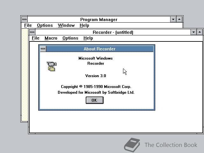204x153 pixels.
Task: Click OK in About Recorder dialog
Action: [x=95, y=100]
